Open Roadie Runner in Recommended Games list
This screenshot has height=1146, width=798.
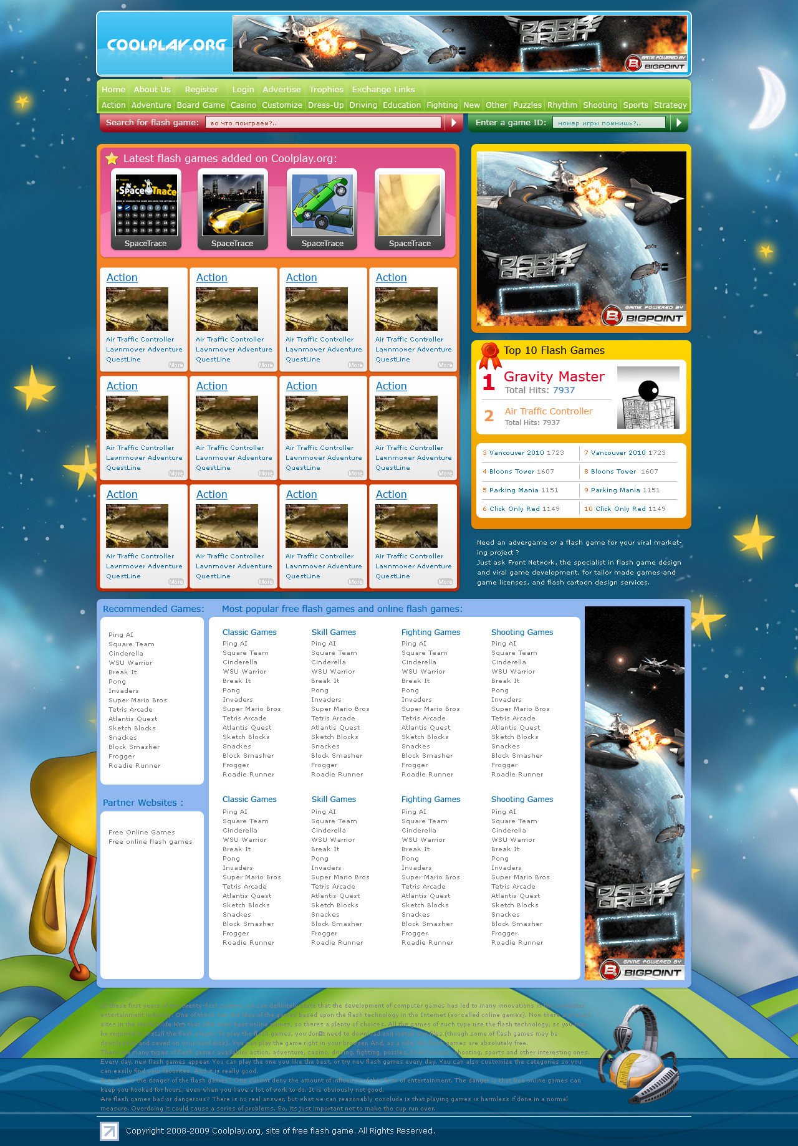coord(135,766)
